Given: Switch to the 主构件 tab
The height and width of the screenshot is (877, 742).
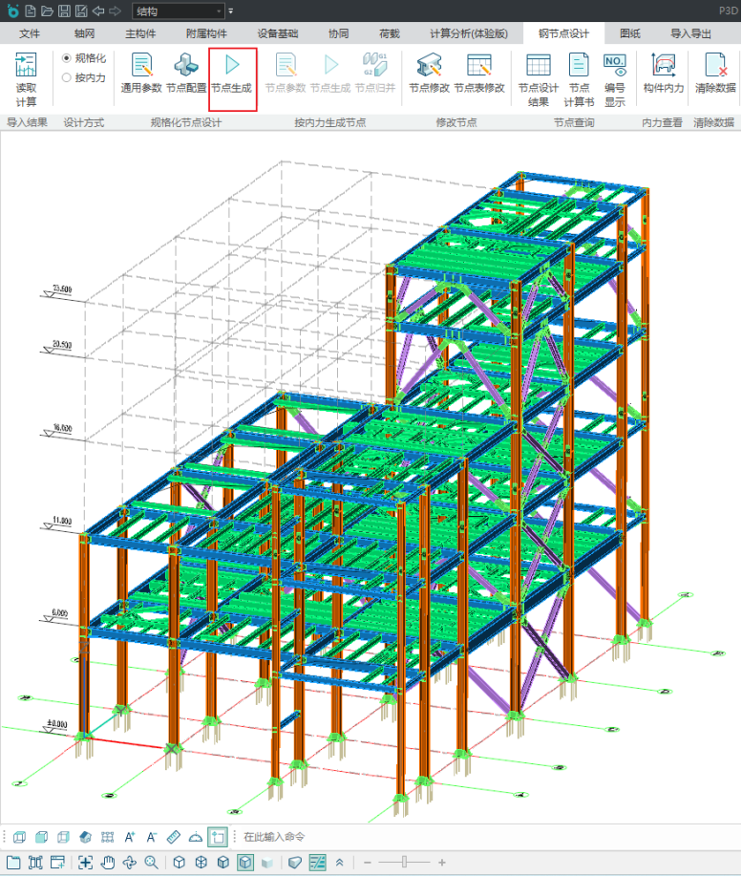Looking at the screenshot, I should click(x=140, y=33).
